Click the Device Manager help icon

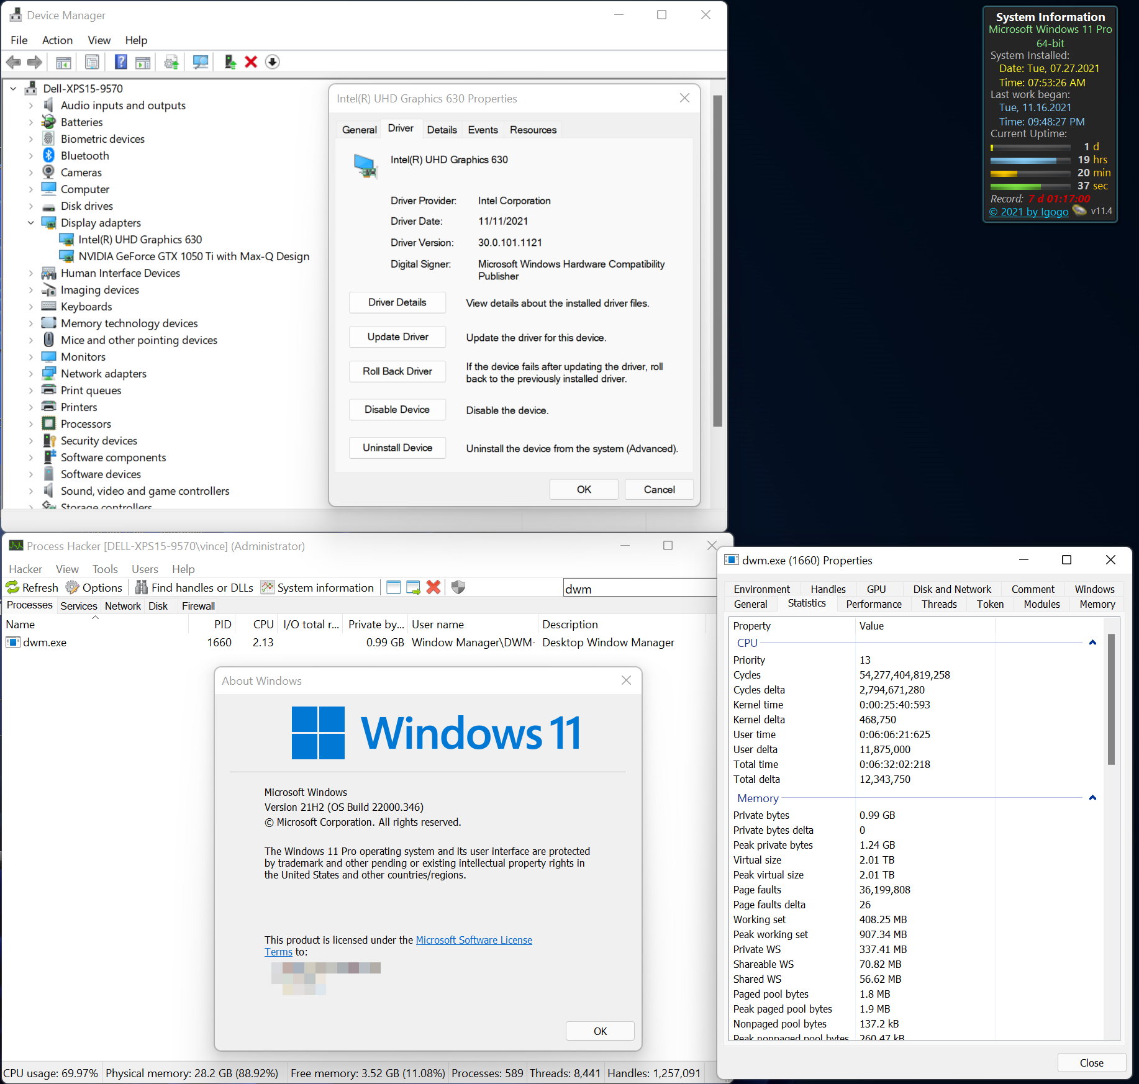pyautogui.click(x=120, y=61)
